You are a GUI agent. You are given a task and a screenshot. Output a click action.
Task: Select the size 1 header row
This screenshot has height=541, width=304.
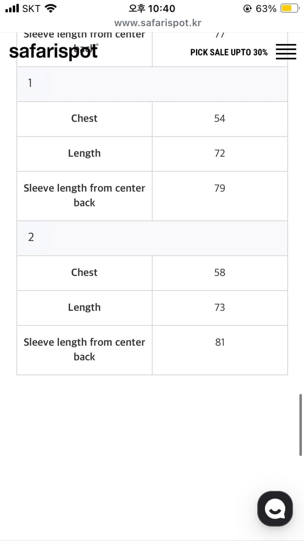(x=152, y=84)
